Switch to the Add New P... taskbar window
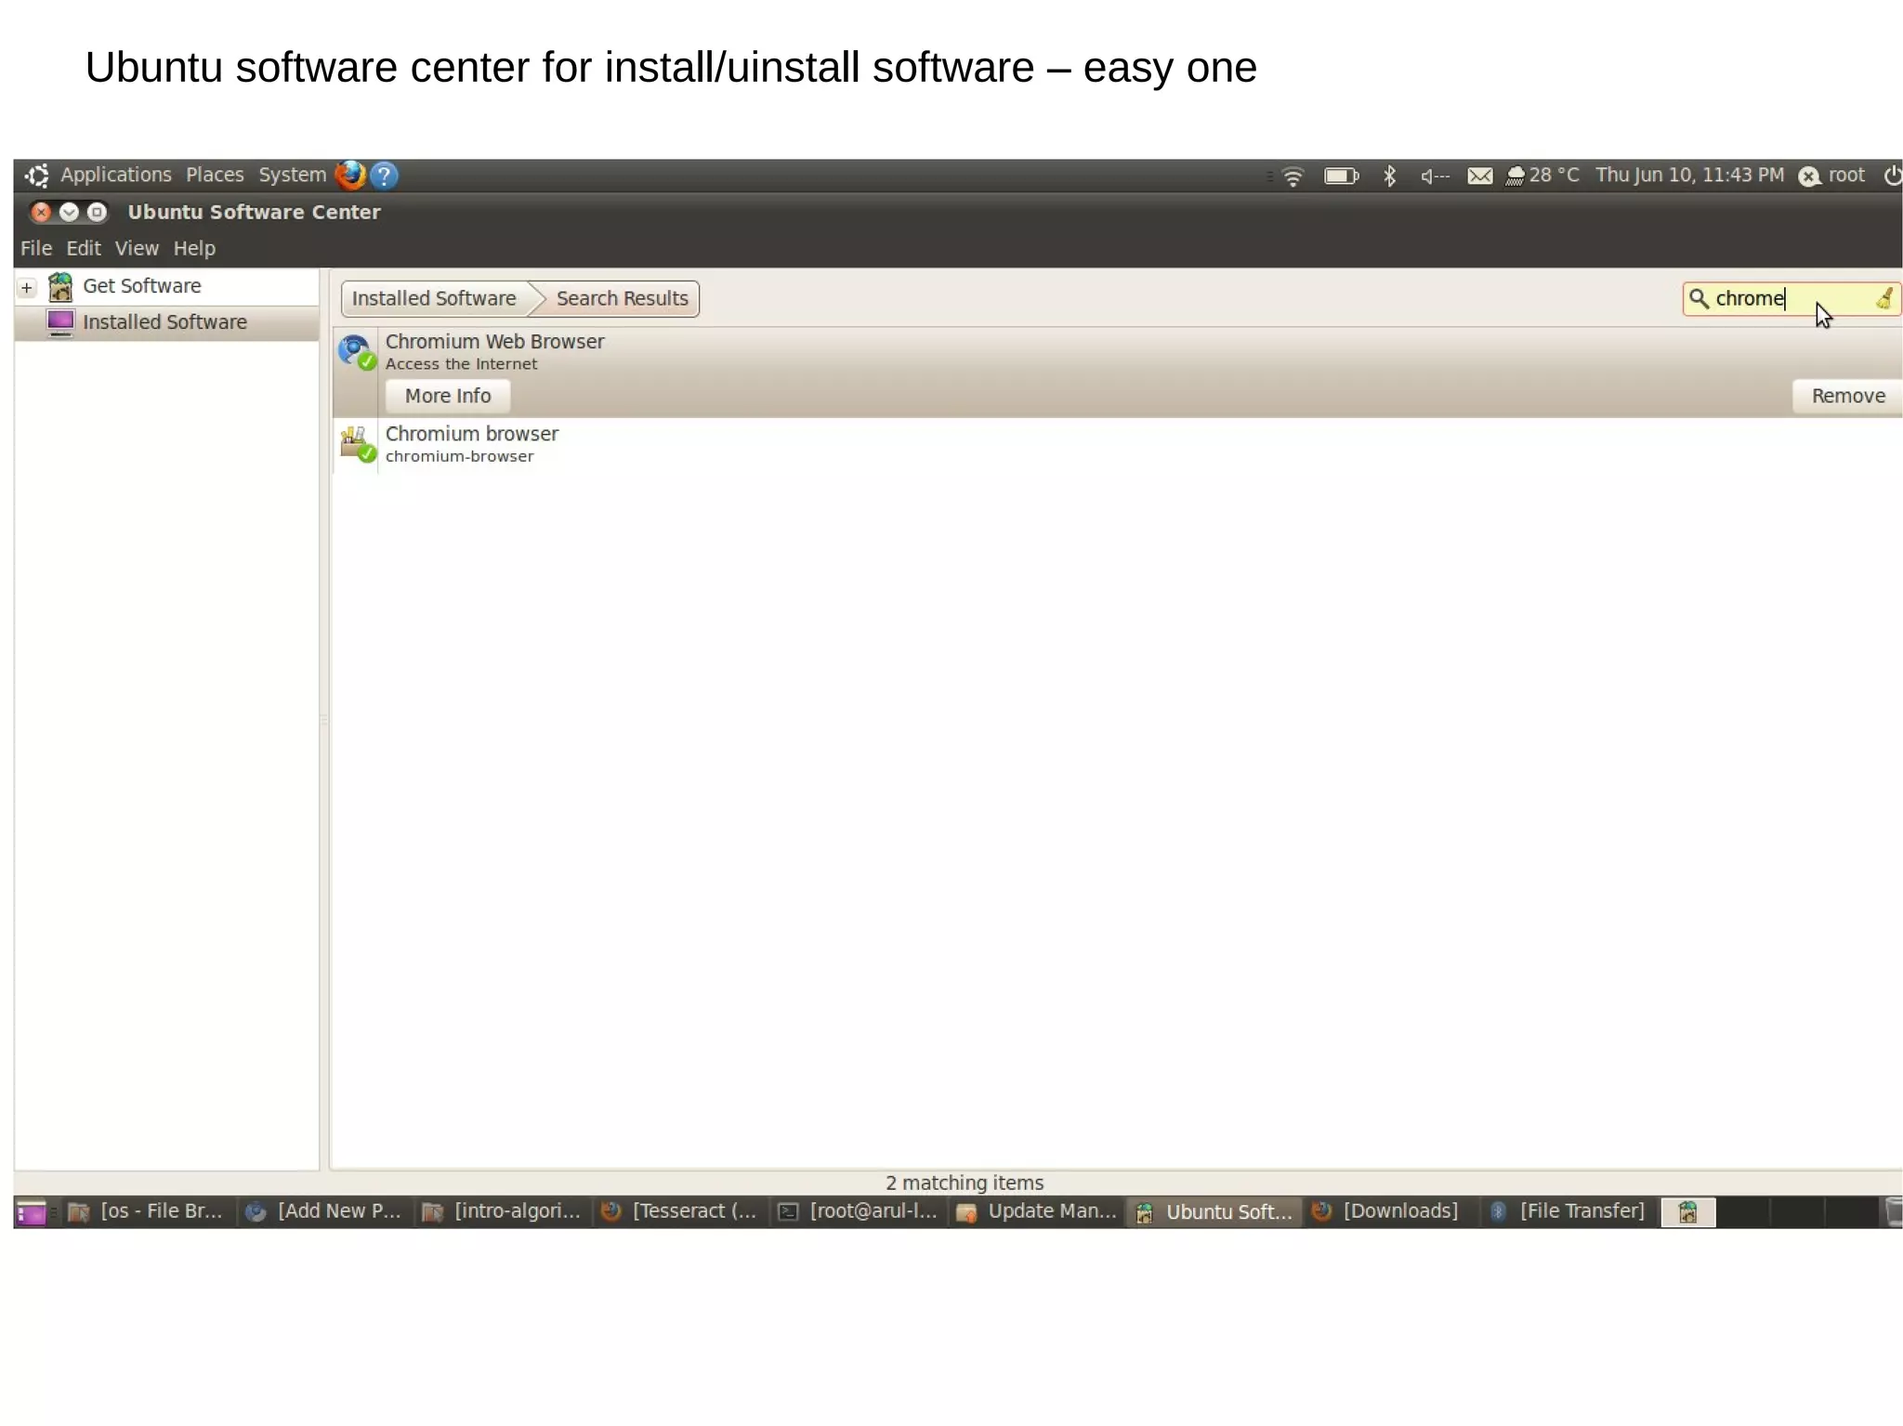This screenshot has width=1903, height=1426. coord(322,1211)
